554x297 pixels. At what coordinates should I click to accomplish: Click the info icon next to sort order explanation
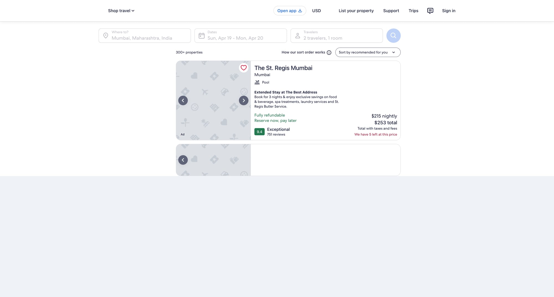pos(329,52)
